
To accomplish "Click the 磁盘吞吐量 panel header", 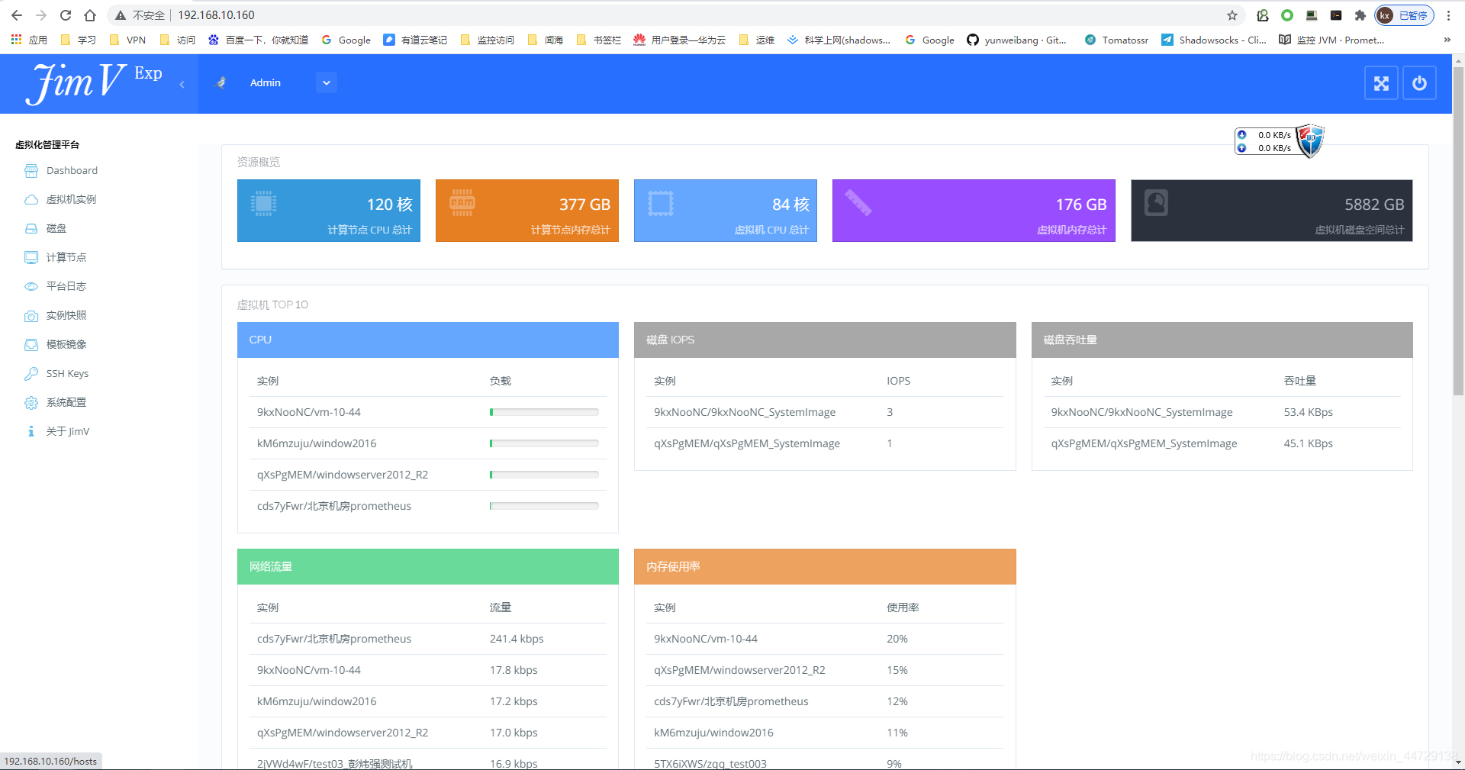I will (1222, 340).
